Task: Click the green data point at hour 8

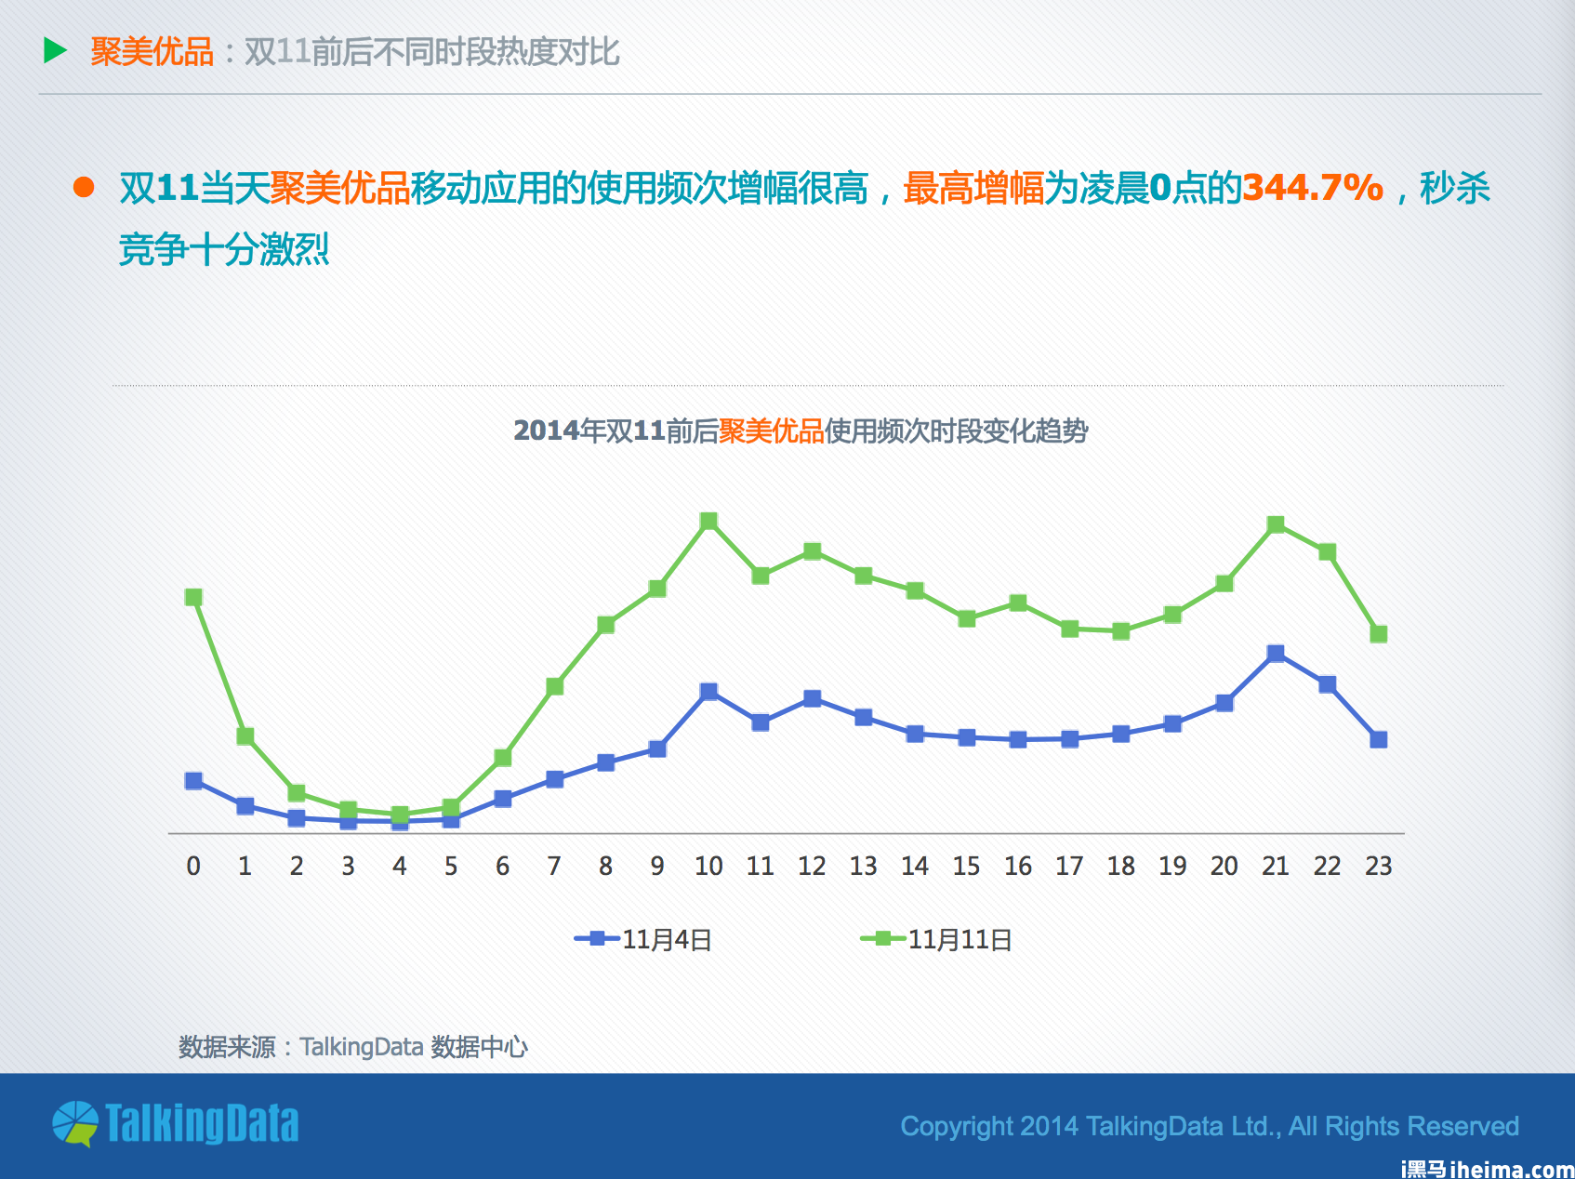Action: pyautogui.click(x=606, y=624)
